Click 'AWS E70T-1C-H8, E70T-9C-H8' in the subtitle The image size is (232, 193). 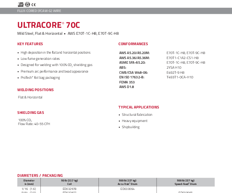pyautogui.click(x=93, y=34)
